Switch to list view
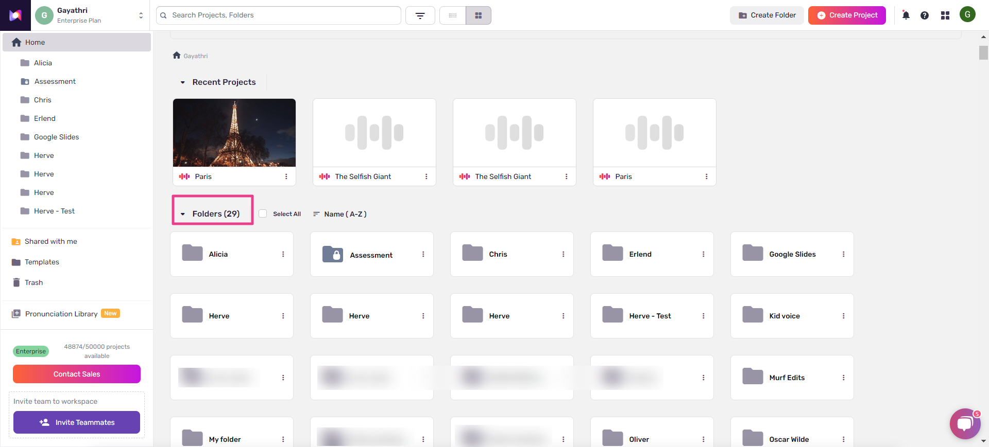This screenshot has height=447, width=989. [453, 15]
